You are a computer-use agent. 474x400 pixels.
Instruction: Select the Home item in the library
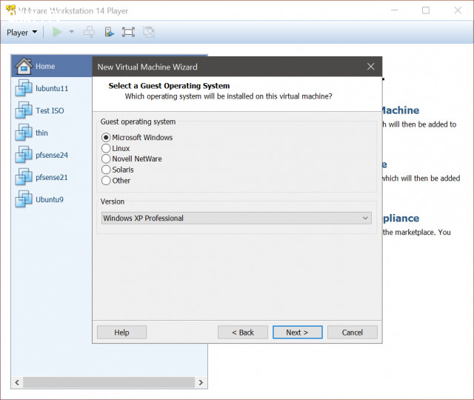(52, 66)
